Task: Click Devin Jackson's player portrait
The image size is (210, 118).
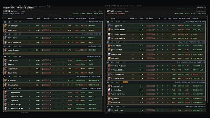Action: pyautogui.click(x=109, y=90)
